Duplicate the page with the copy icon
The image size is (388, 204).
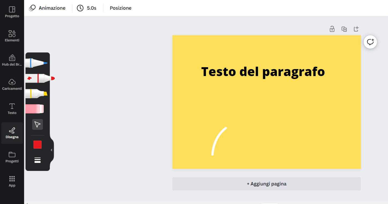(x=344, y=29)
